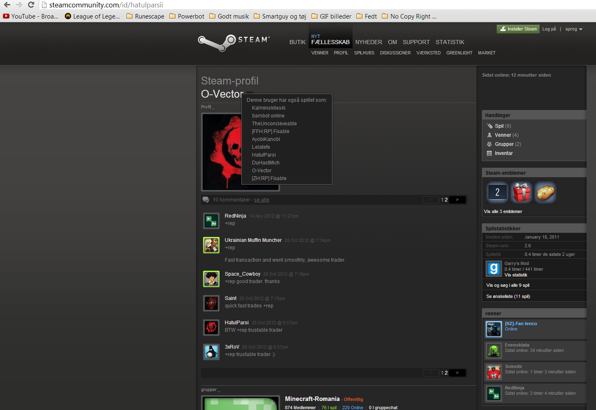This screenshot has width=596, height=410.
Task: Open the Powerbot bookmark folder
Action: [x=187, y=16]
